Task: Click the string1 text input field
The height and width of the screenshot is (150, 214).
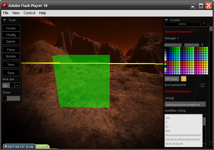Action: coord(185,104)
